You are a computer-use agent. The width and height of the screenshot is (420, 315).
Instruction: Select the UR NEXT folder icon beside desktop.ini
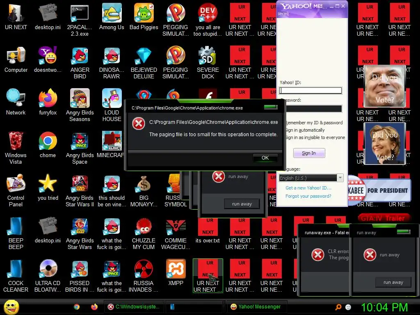pyautogui.click(x=16, y=16)
